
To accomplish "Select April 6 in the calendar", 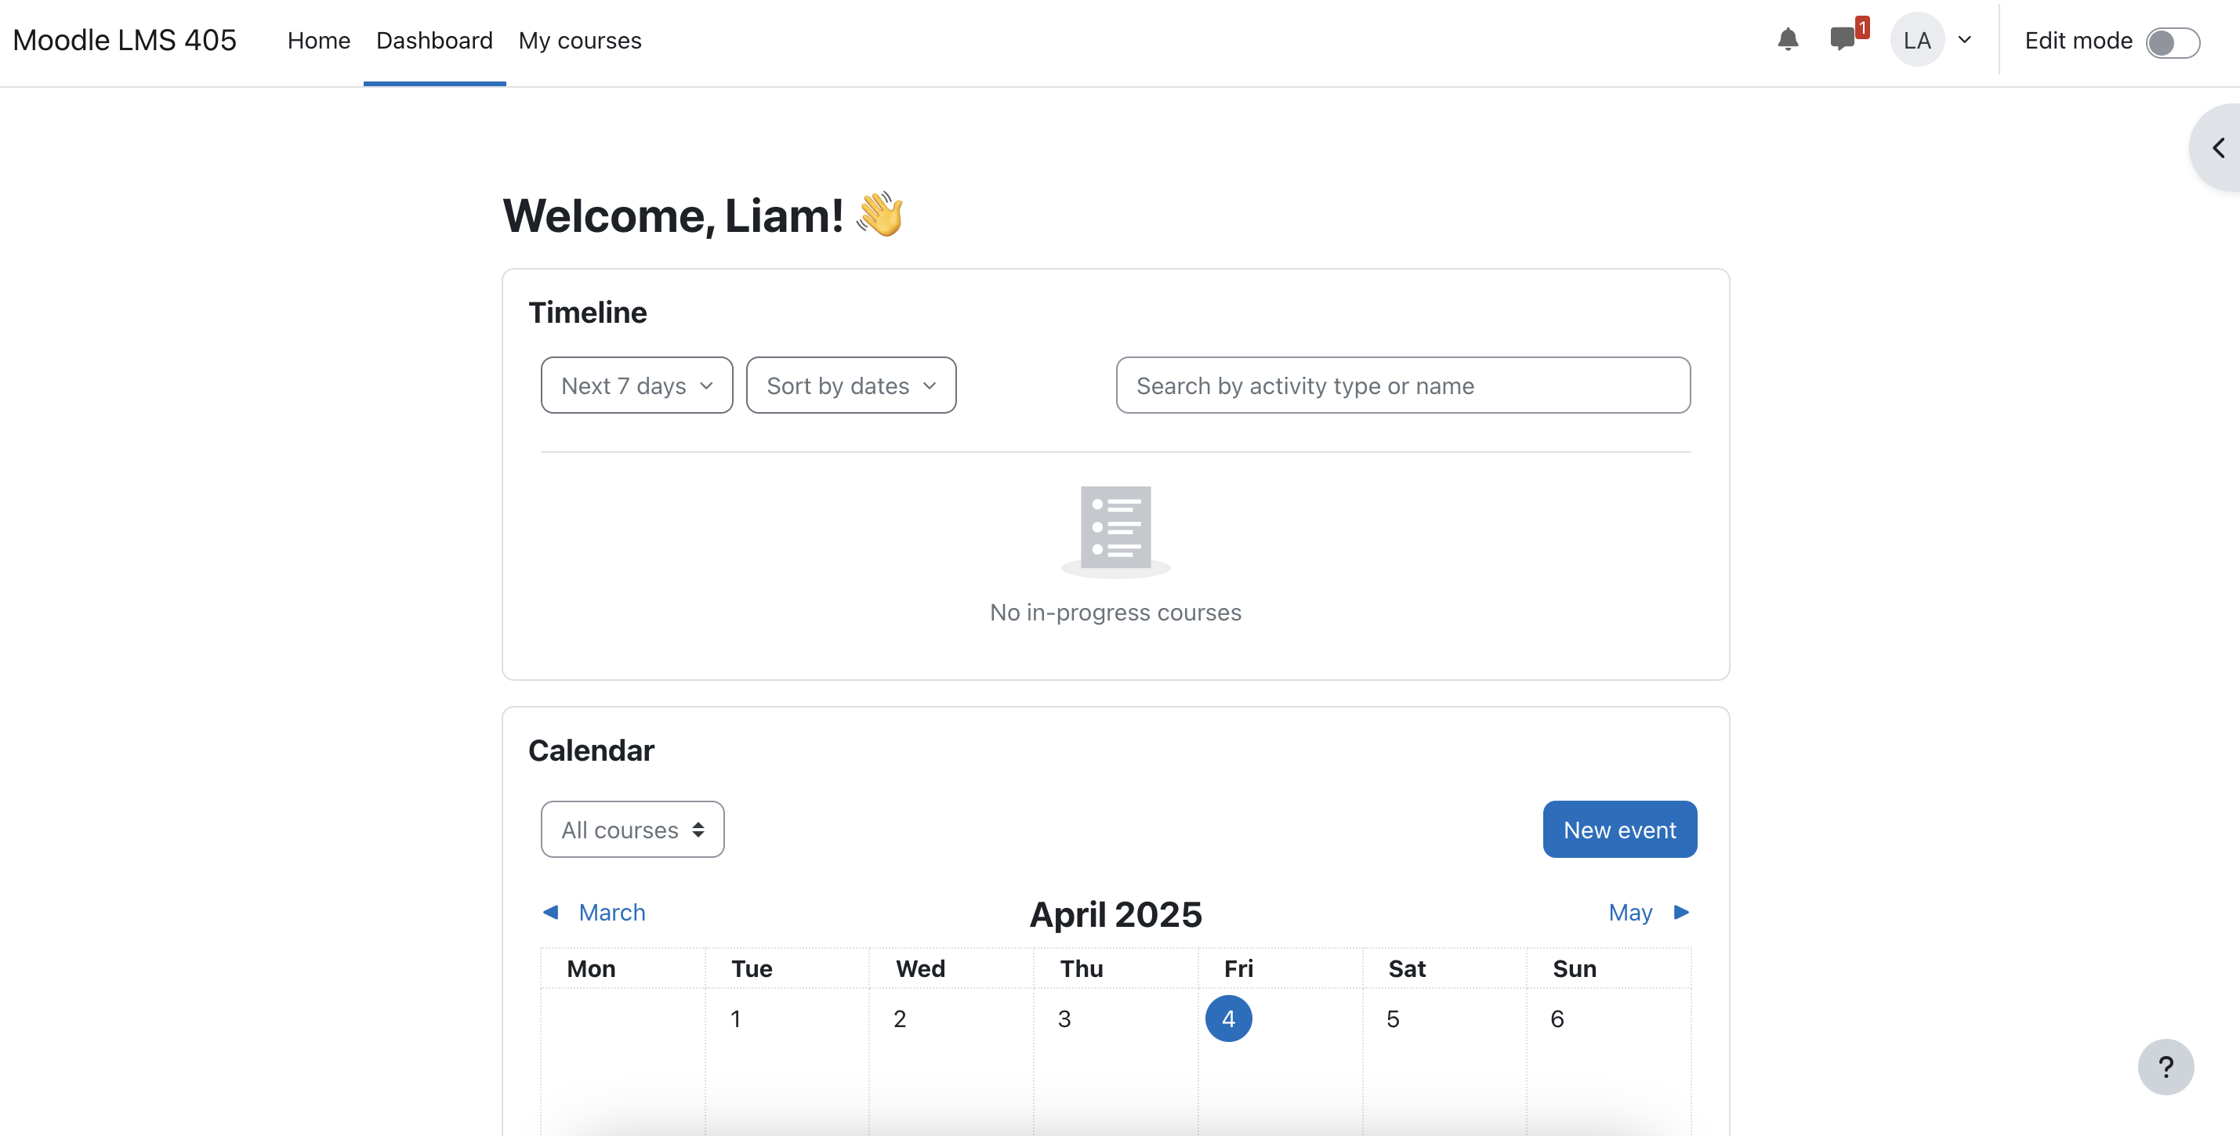I will [1557, 1018].
